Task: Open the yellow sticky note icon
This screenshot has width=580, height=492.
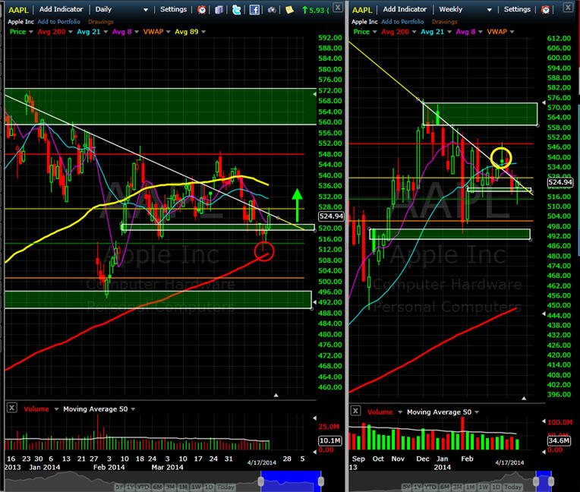Action: (290, 10)
